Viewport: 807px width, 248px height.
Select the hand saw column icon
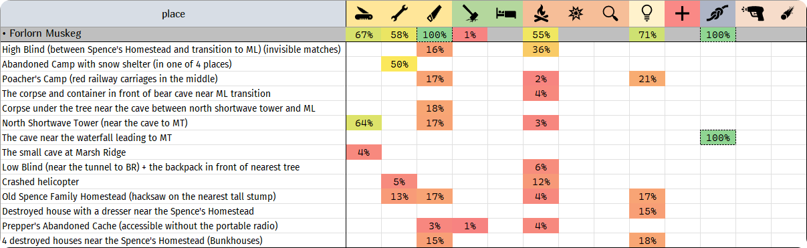coord(435,14)
